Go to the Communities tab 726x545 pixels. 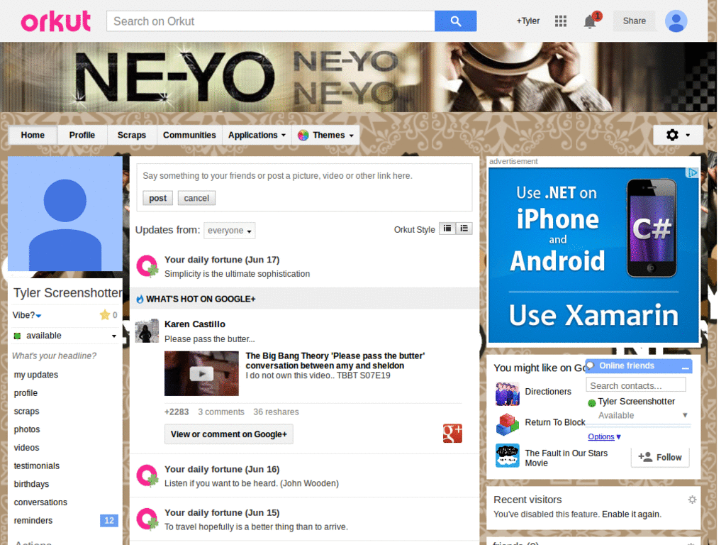(189, 135)
